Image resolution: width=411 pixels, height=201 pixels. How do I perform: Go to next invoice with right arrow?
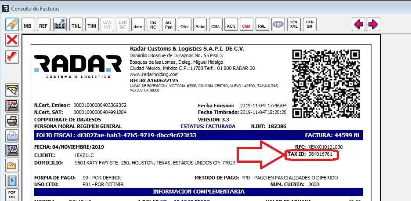pyautogui.click(x=373, y=24)
